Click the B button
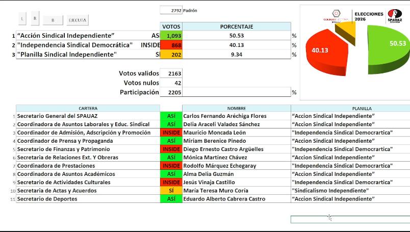Screen dimensions: 410x232 pos(53,20)
